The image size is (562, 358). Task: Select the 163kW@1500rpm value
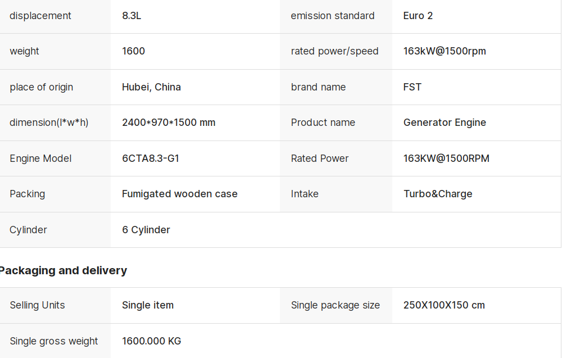coord(445,51)
